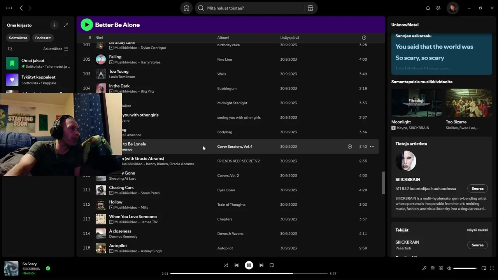Select track 112 Hollow
The width and height of the screenshot is (498, 280).
[x=228, y=205]
